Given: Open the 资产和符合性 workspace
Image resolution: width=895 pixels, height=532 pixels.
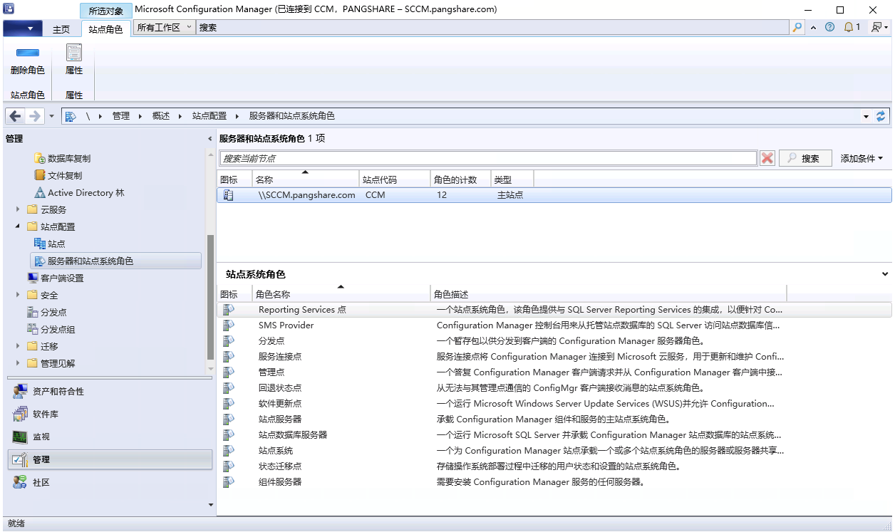Looking at the screenshot, I should 110,391.
